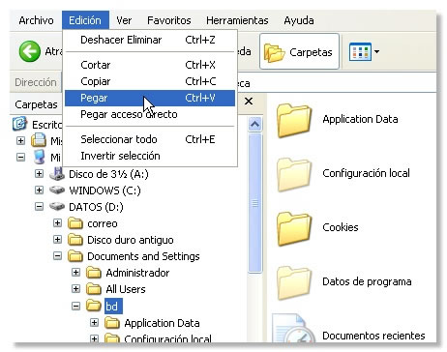The image size is (447, 352).
Task: Click the folder tree scrollbar thumb
Action: 255,203
